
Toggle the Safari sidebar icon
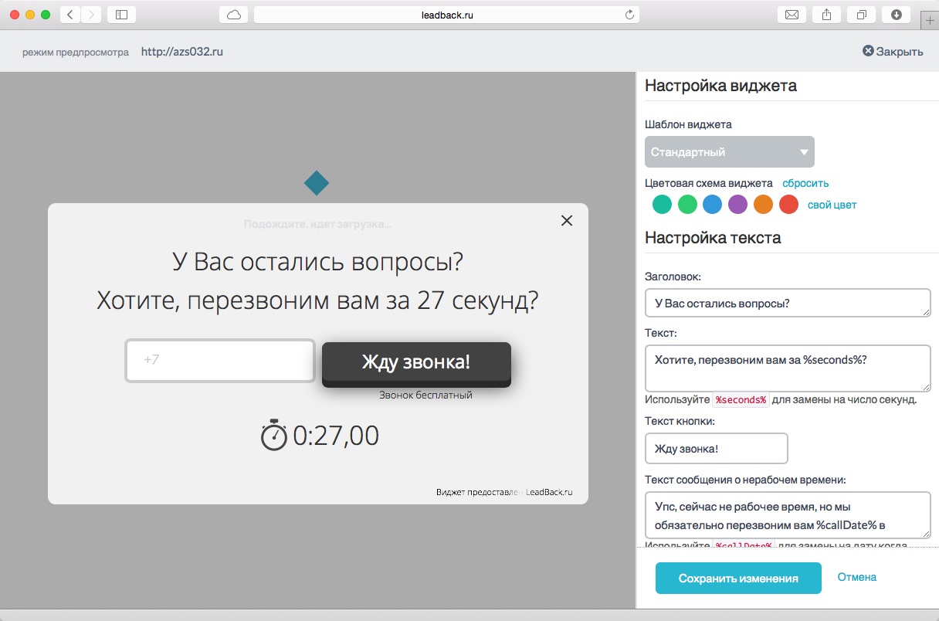click(x=121, y=15)
